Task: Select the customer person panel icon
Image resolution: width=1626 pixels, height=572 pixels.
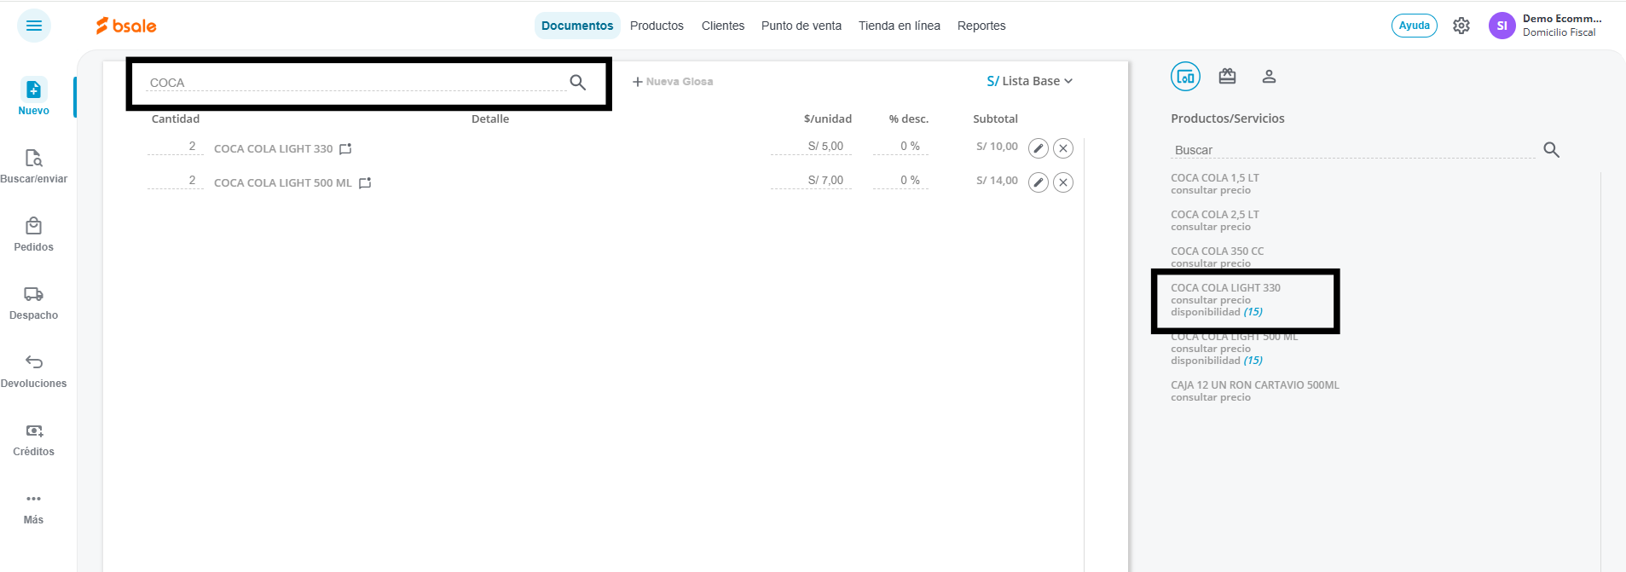Action: 1269,77
